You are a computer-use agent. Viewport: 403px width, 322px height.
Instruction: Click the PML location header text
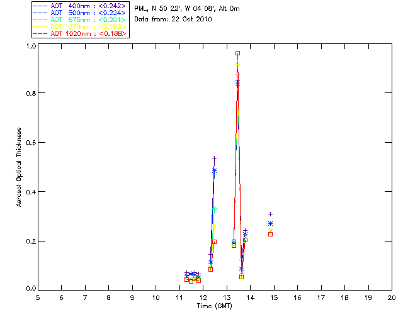187,8
